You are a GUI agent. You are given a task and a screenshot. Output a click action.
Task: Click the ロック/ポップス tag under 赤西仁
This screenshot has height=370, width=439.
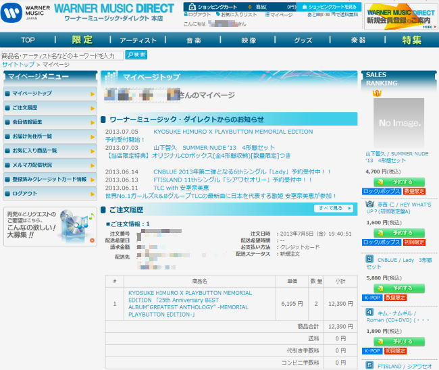pos(382,242)
